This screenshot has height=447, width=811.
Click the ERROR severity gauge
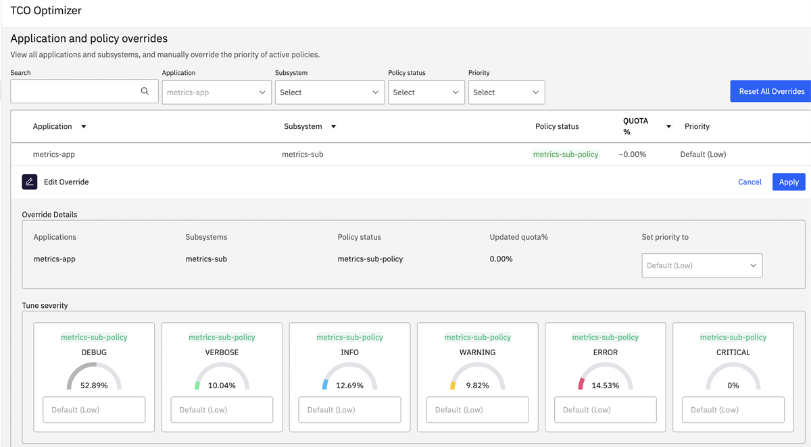pyautogui.click(x=605, y=377)
